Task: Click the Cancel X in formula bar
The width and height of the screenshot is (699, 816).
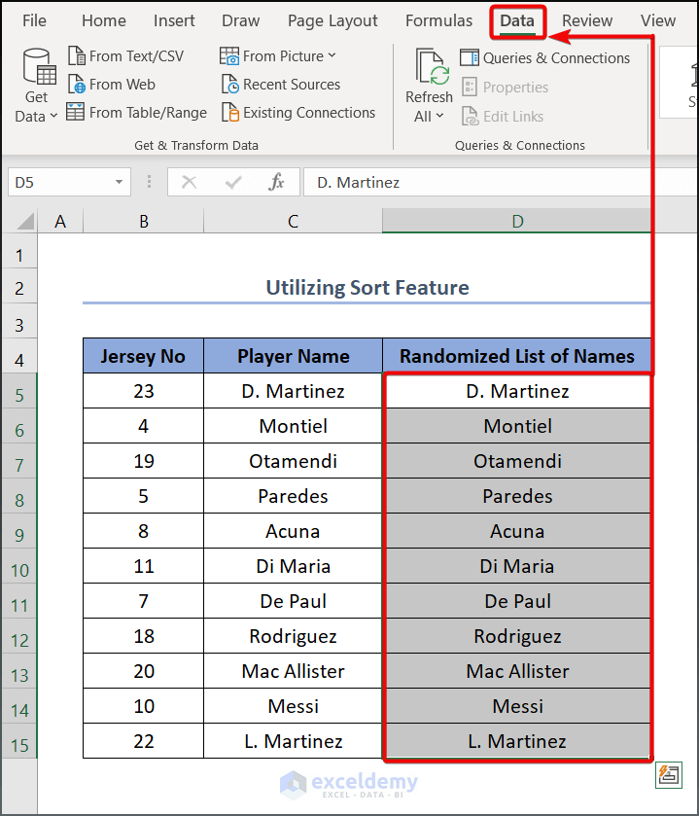Action: click(189, 182)
